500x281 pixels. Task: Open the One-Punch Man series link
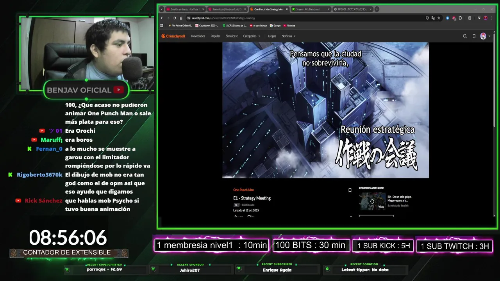pos(243,190)
